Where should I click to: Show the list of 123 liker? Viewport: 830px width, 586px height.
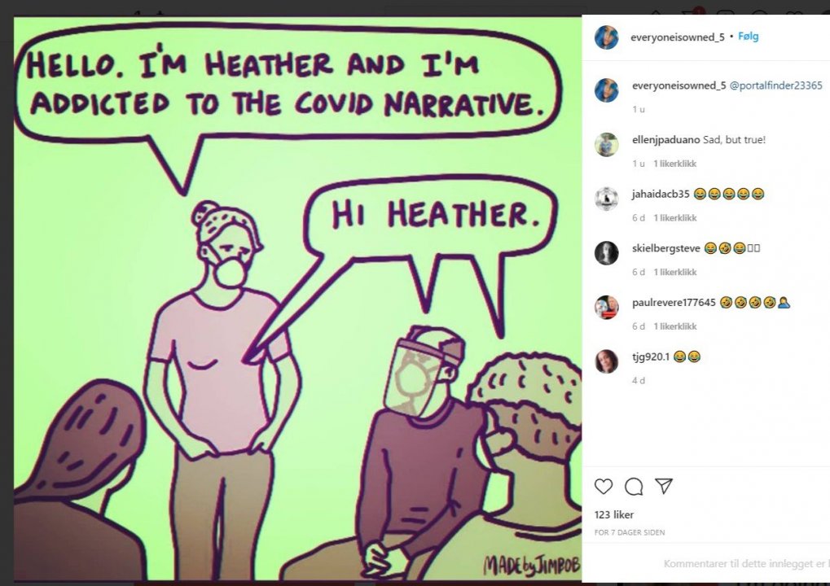[x=614, y=514]
